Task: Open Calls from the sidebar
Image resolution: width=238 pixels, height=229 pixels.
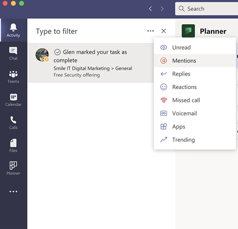Action: (13, 123)
